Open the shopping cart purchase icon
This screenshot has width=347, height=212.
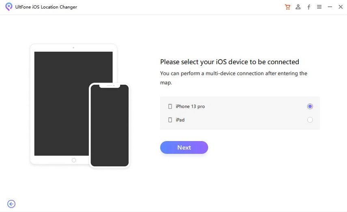coord(288,7)
